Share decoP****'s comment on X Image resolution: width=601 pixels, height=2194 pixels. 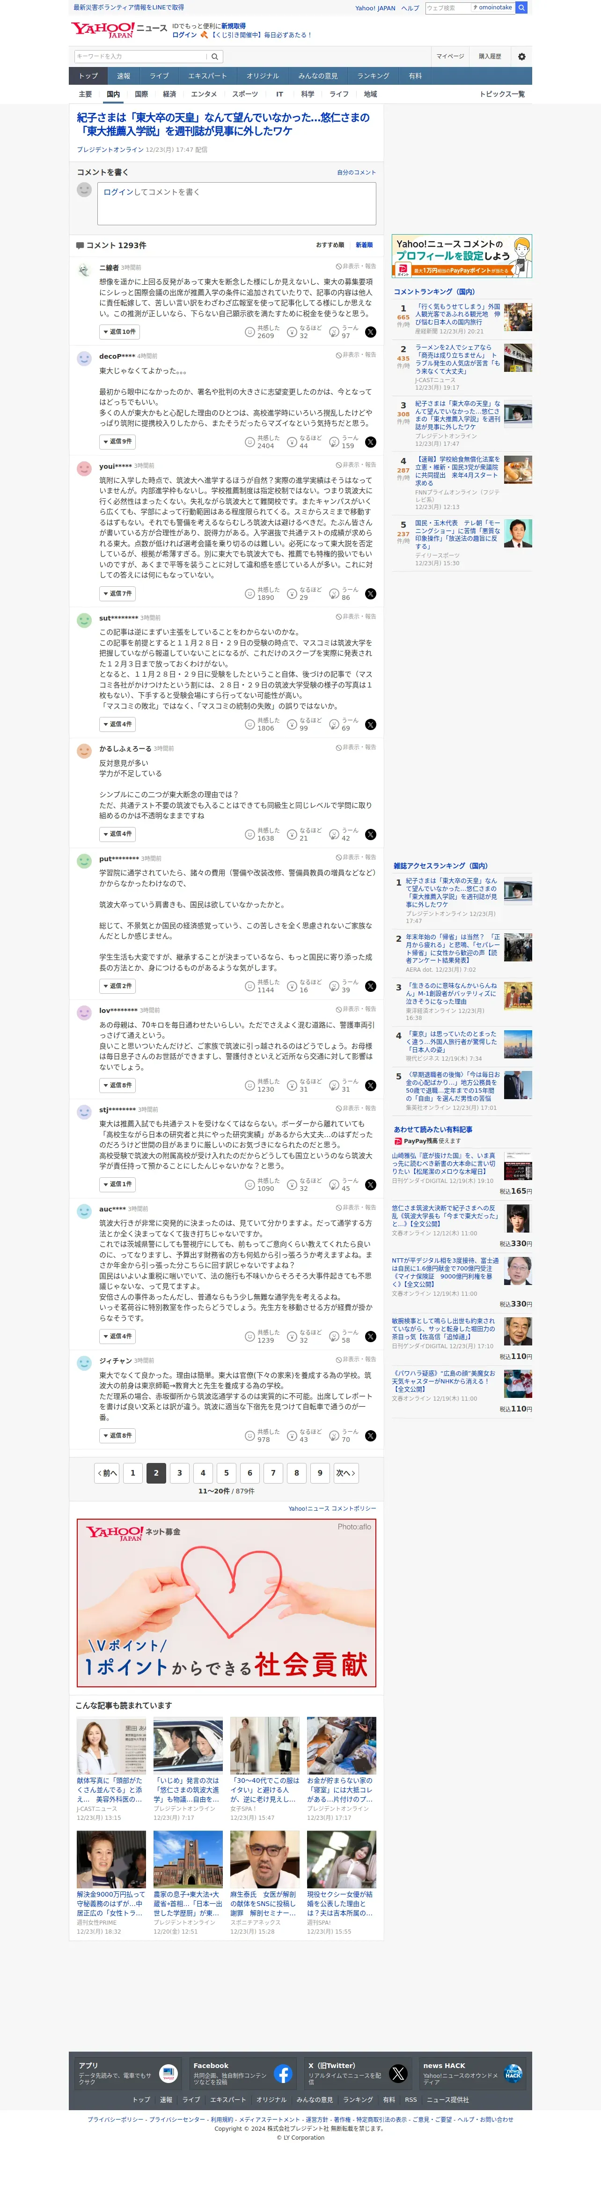click(370, 442)
